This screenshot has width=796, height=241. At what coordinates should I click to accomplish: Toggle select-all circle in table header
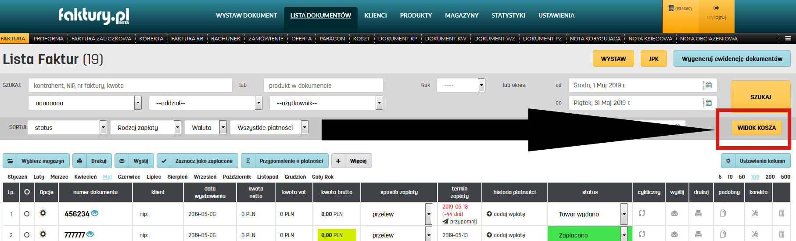(x=27, y=192)
